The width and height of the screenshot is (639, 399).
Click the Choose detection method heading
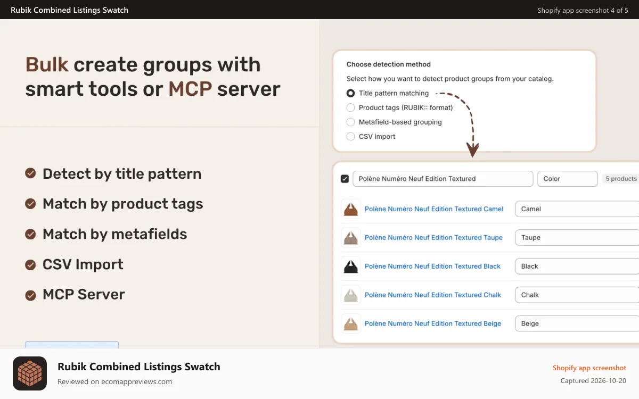point(389,64)
